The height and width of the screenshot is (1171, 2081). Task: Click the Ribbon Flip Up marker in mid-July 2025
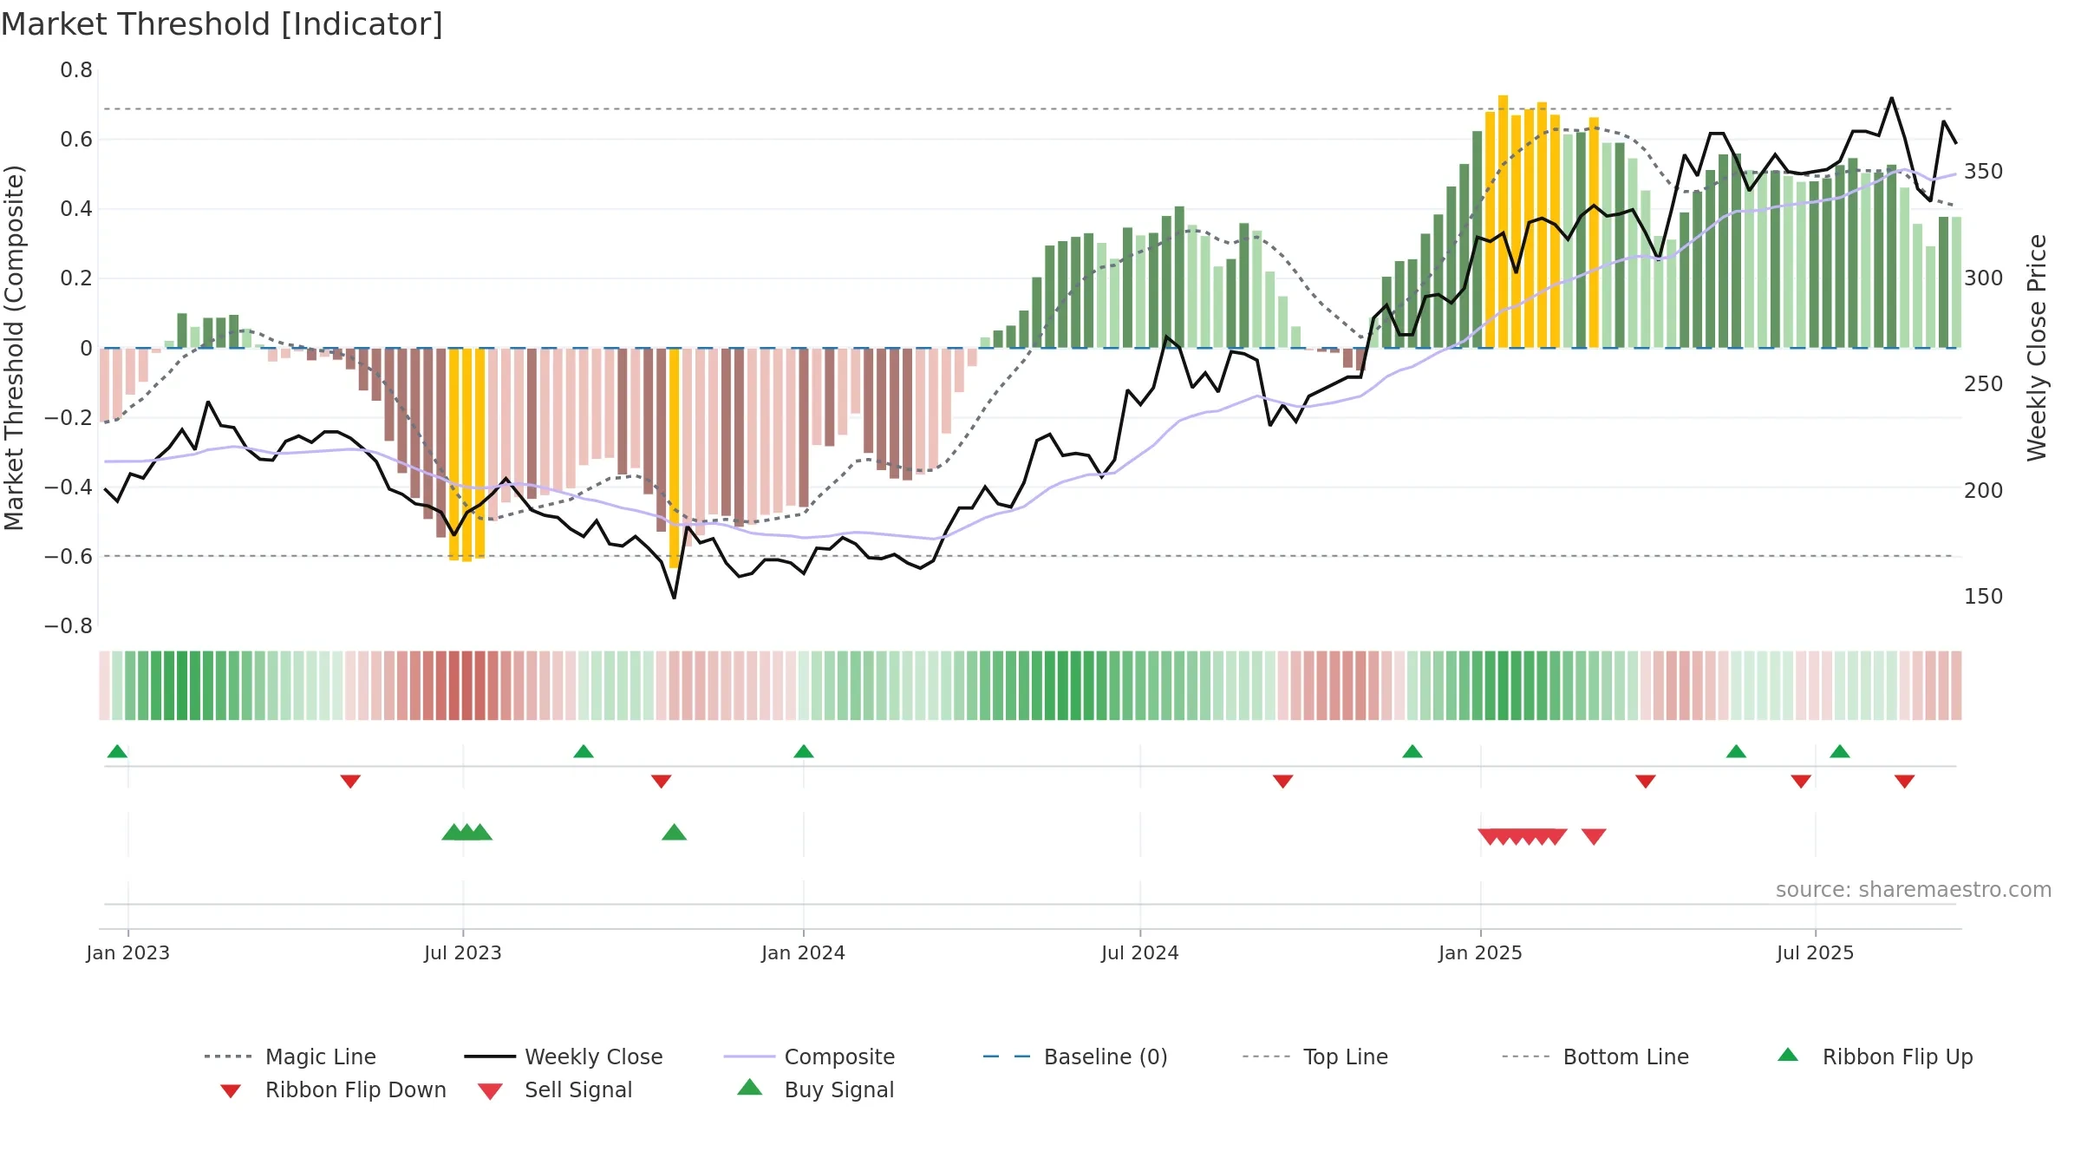(1840, 751)
